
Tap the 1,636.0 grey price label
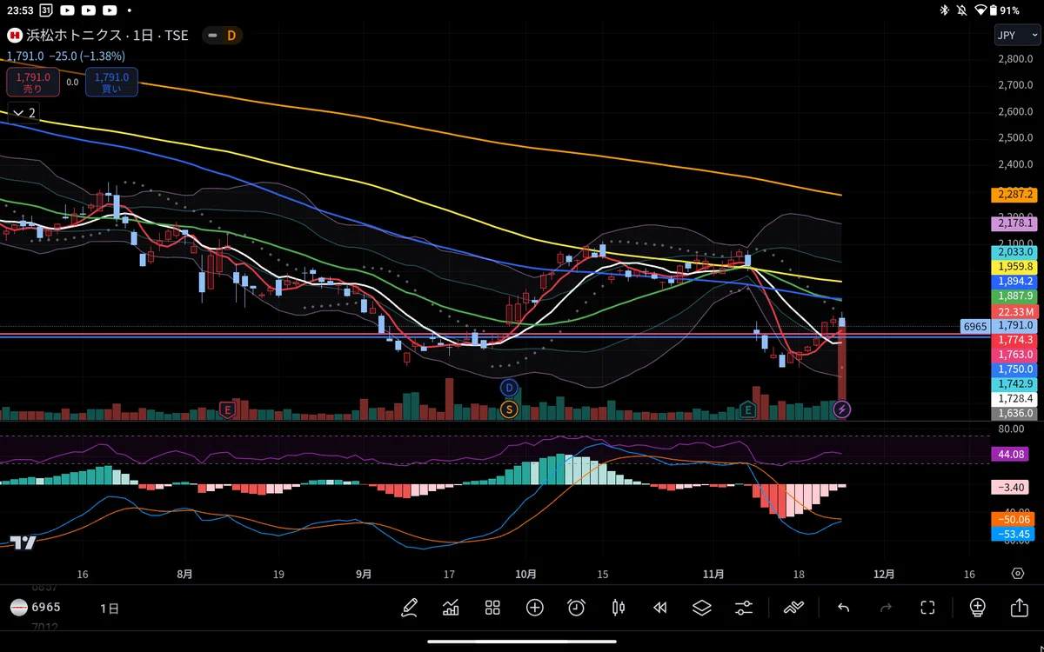[1014, 413]
